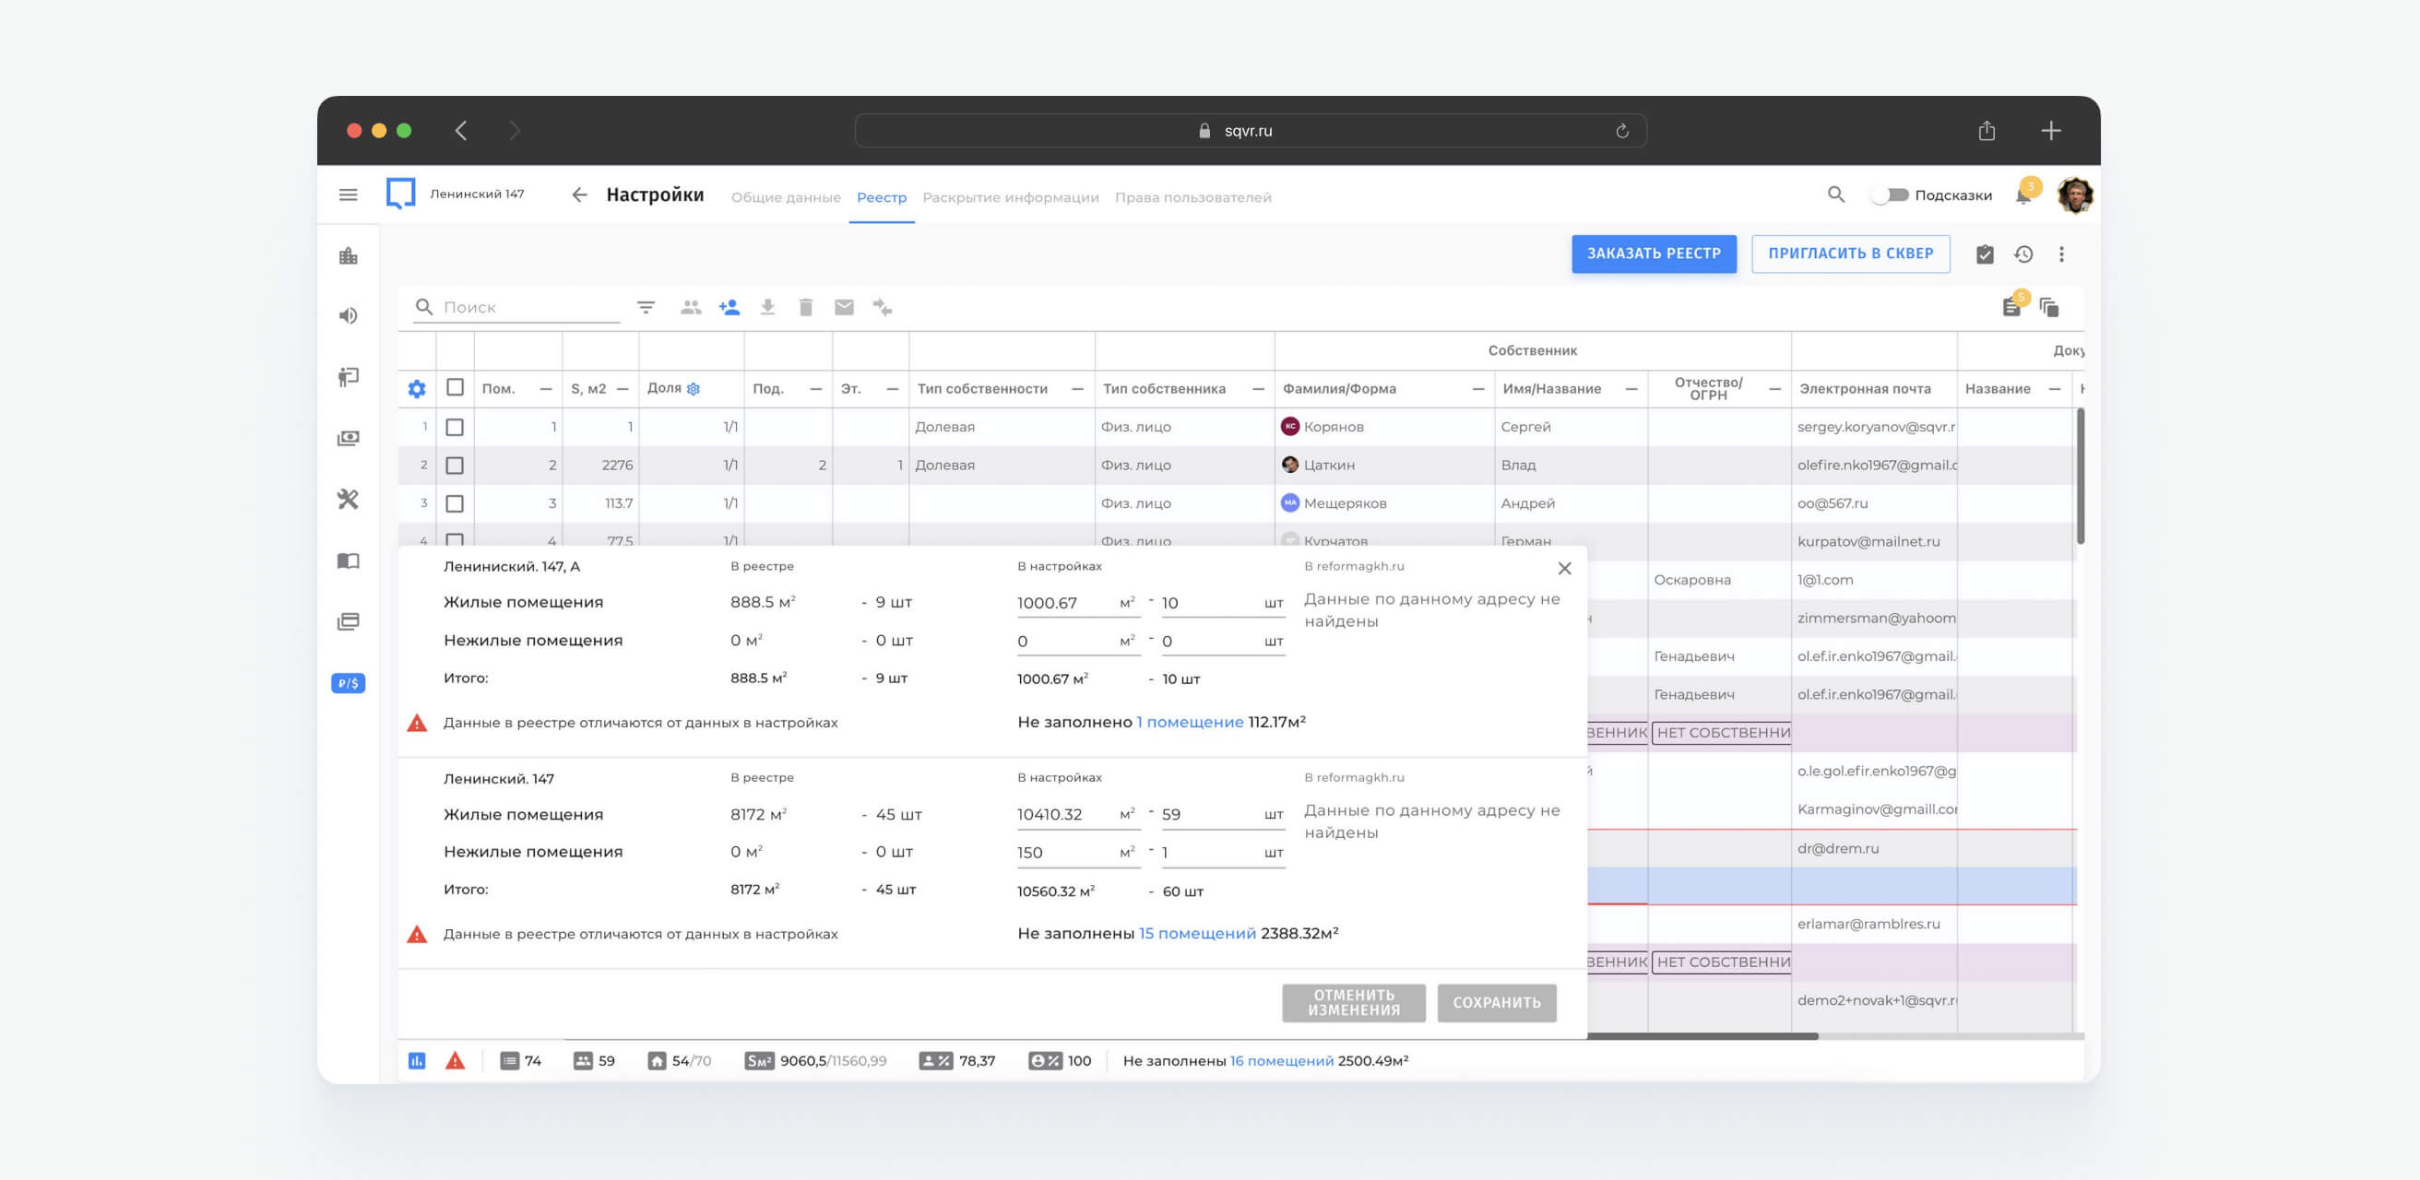2420x1180 pixels.
Task: Open the megaphone announcements sidebar icon
Action: [348, 315]
